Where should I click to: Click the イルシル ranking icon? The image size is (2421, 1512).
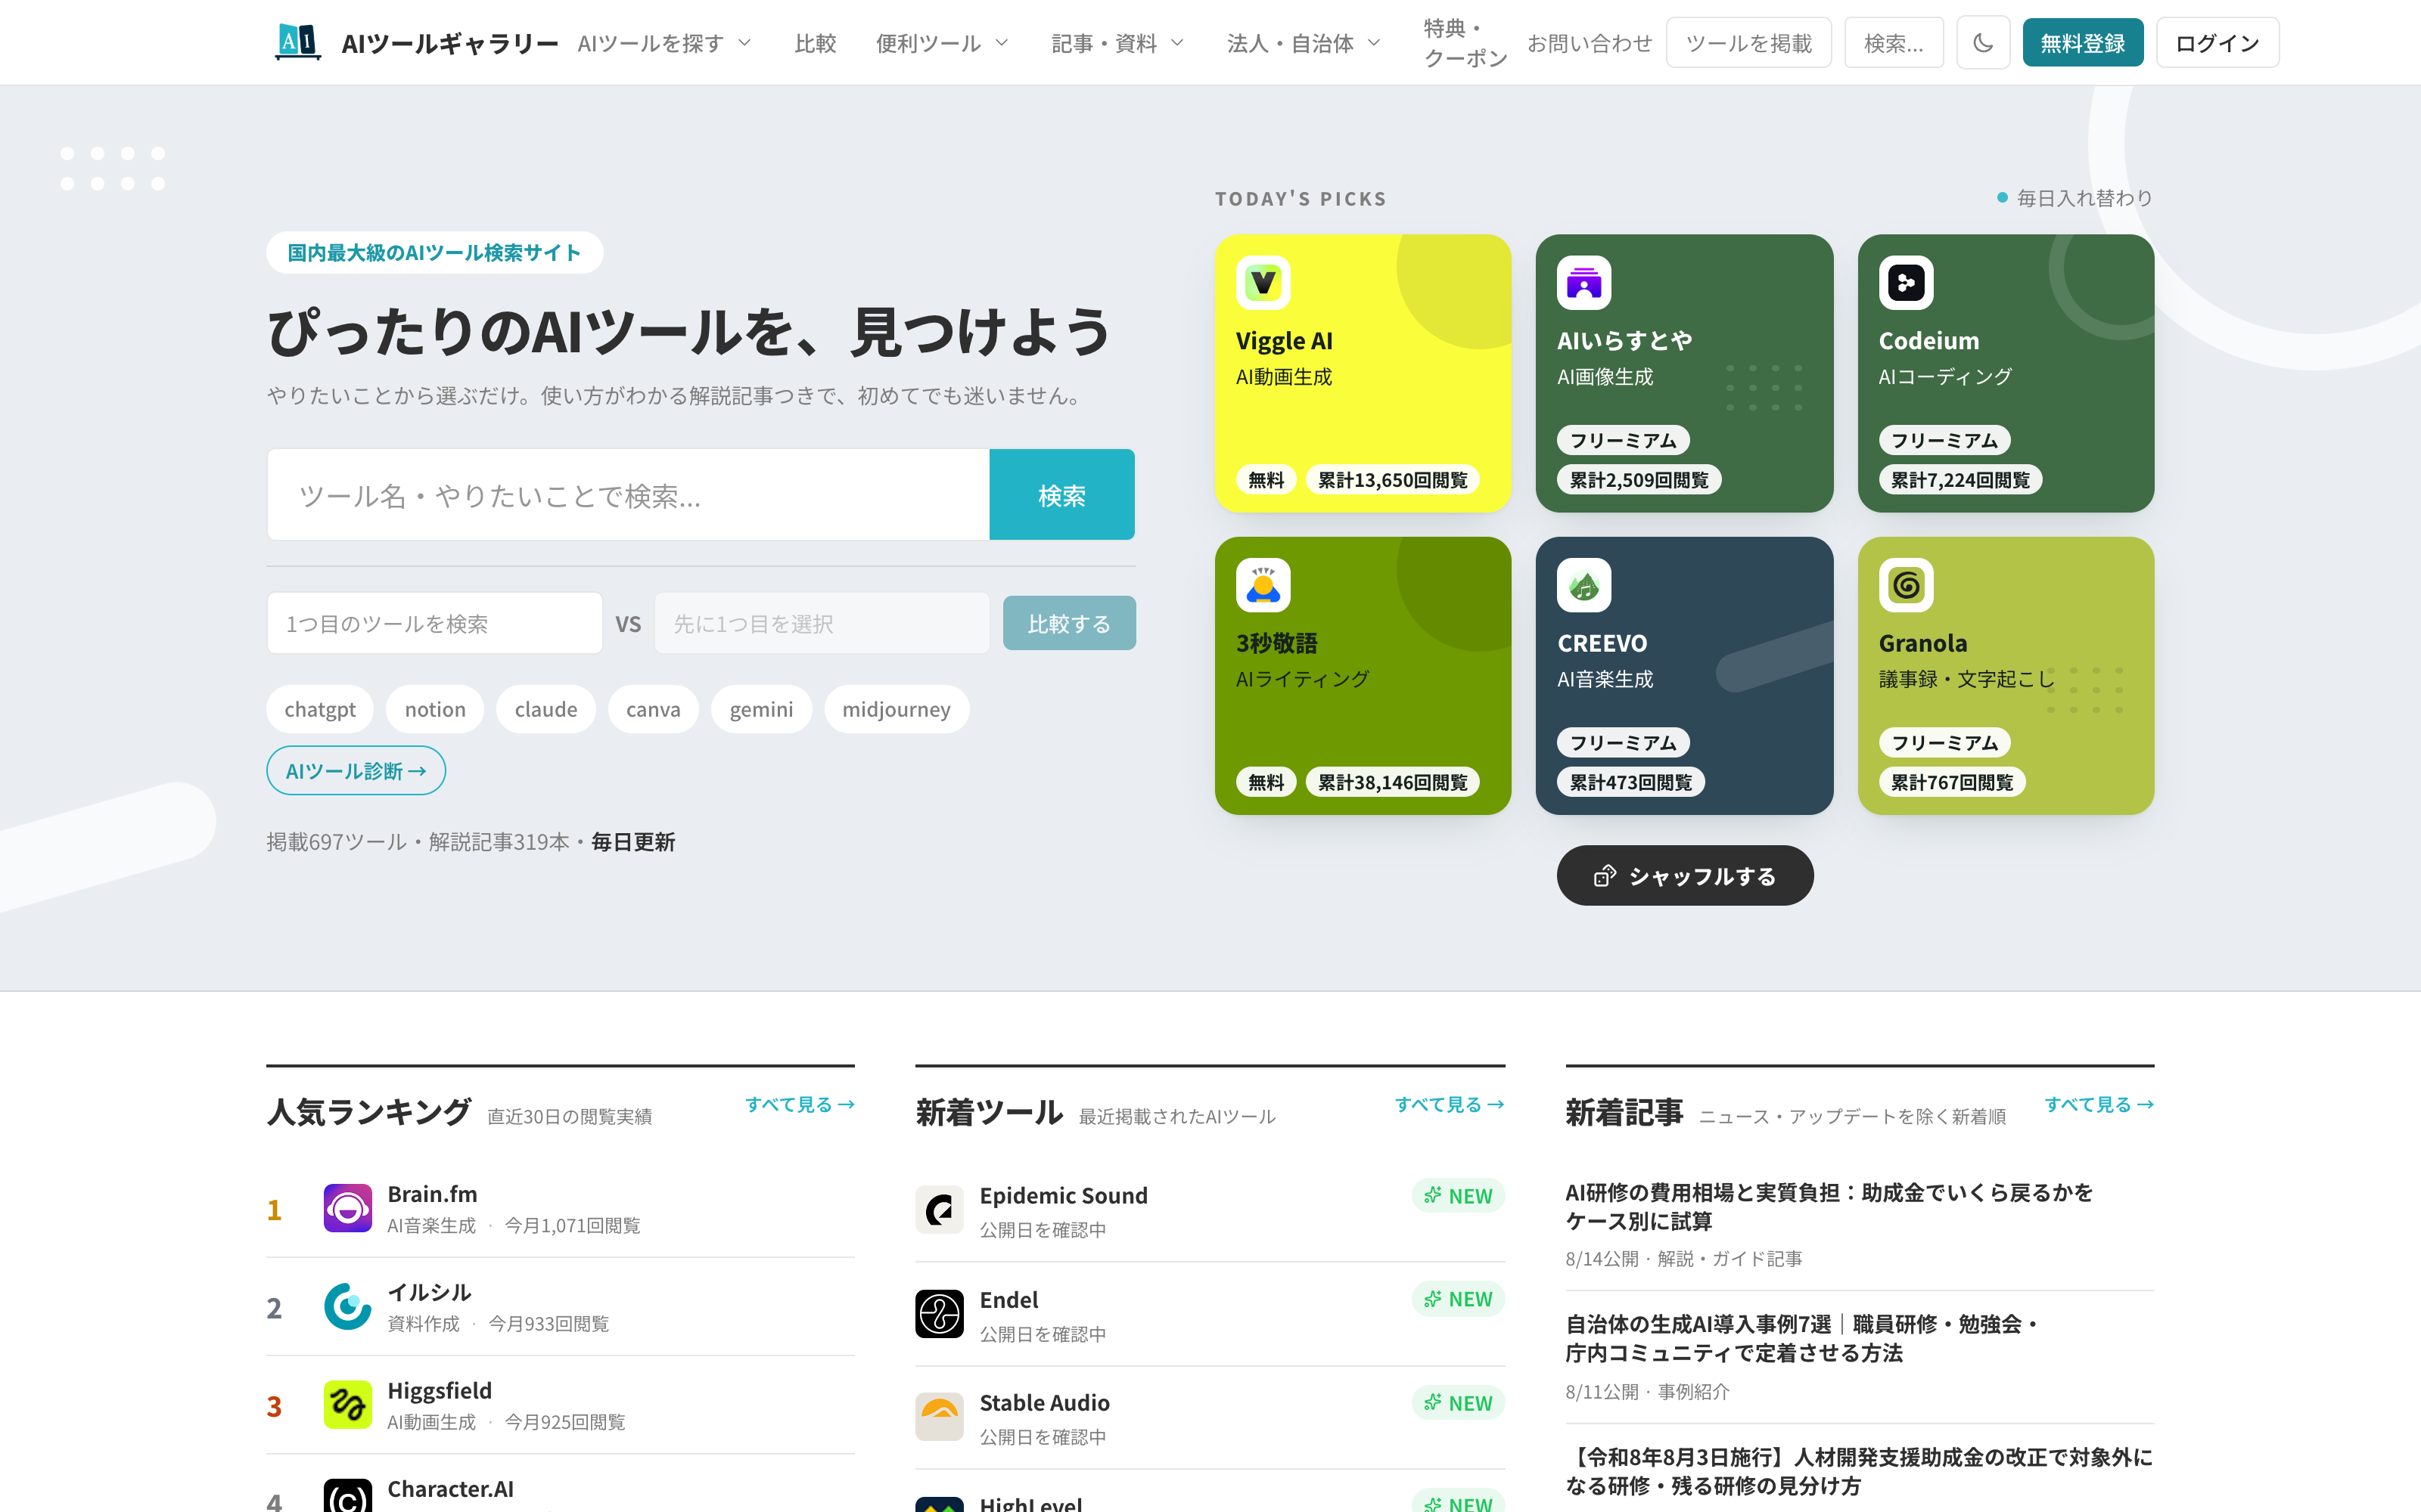click(347, 1306)
